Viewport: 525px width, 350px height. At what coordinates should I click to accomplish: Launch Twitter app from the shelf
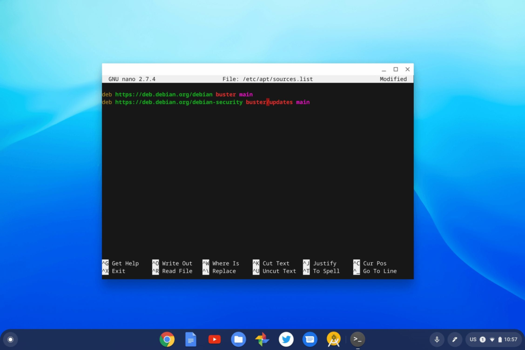coord(286,339)
